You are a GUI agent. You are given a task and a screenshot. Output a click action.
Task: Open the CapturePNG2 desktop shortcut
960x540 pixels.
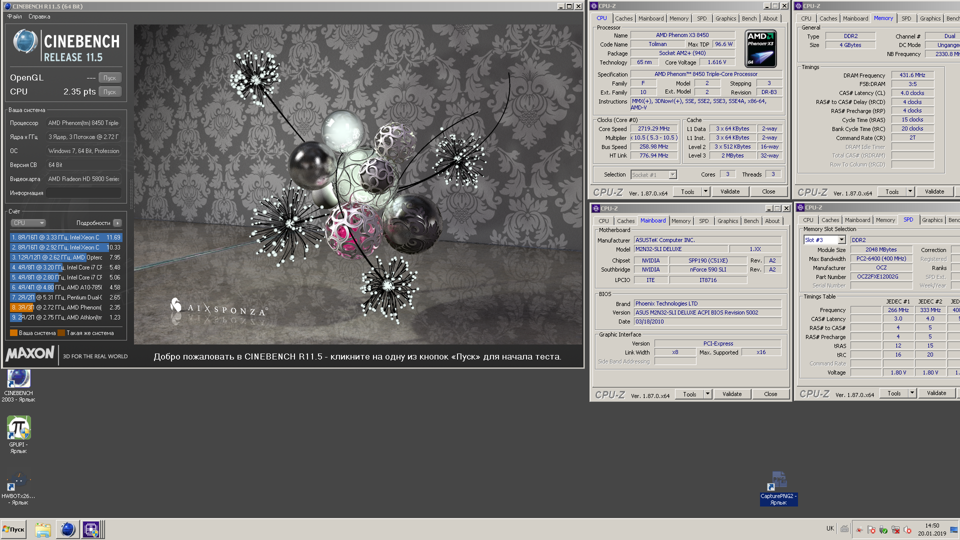[x=778, y=488]
